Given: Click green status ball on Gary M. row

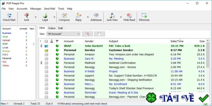Looking at the screenshot, I should [57, 59].
